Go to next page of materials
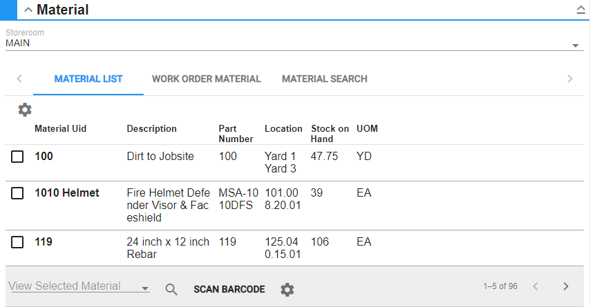This screenshot has width=590, height=307. [565, 286]
